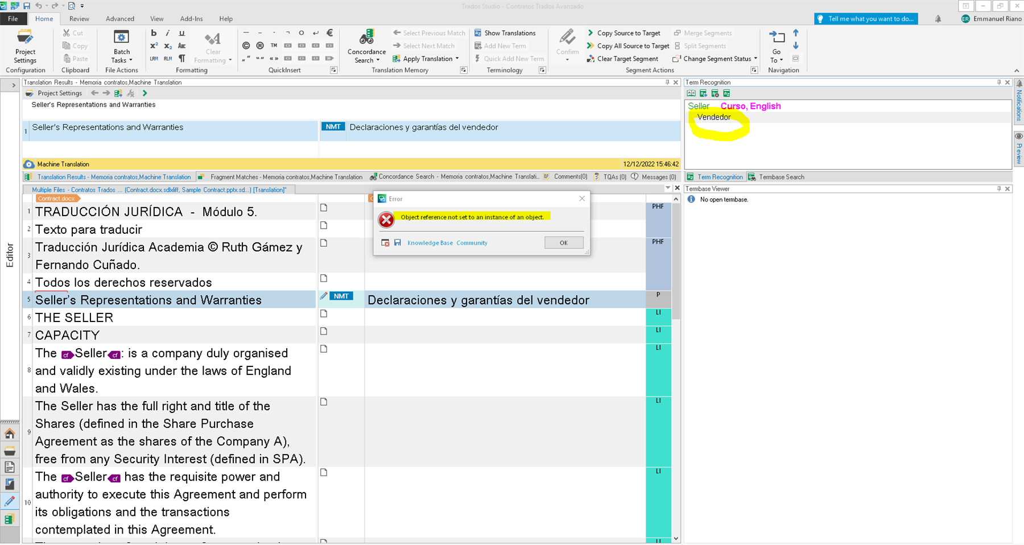Go to the next segment with the down arrow
This screenshot has height=545, width=1024.
796,46
